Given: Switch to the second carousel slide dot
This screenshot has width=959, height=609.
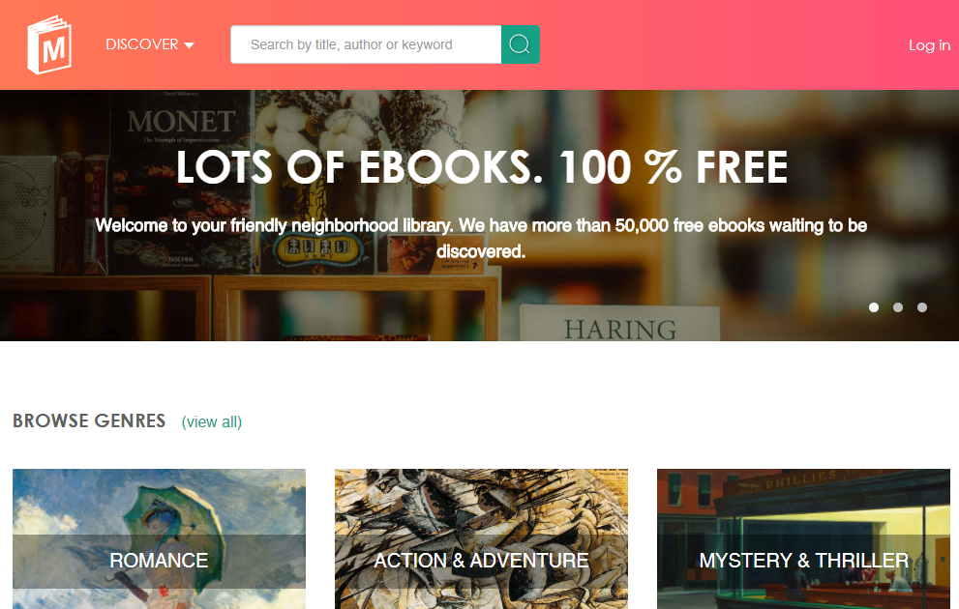Looking at the screenshot, I should pyautogui.click(x=898, y=307).
